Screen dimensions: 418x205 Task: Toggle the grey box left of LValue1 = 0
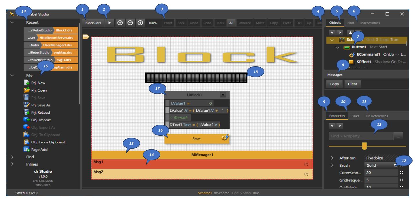(x=167, y=103)
